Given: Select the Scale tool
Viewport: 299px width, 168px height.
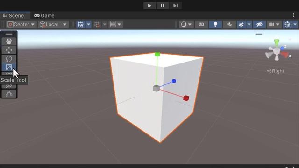Looking at the screenshot, I should 9,67.
